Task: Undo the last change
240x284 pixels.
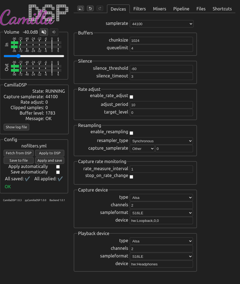Action: pyautogui.click(x=90, y=8)
